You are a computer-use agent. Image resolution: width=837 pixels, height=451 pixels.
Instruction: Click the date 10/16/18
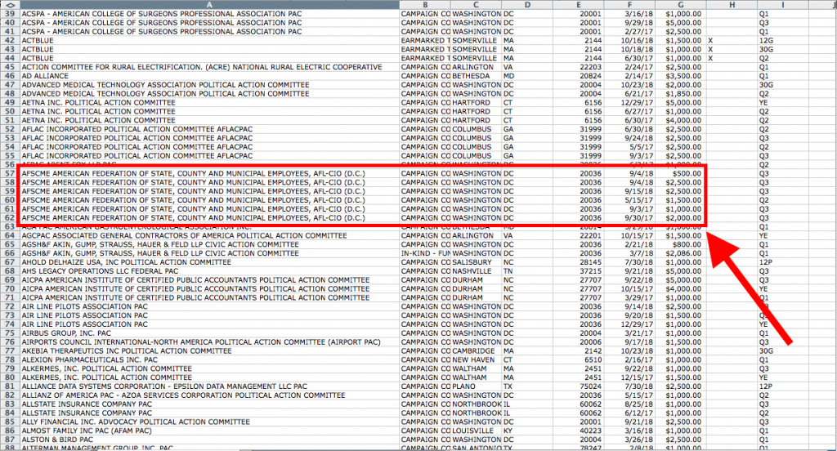(x=630, y=41)
